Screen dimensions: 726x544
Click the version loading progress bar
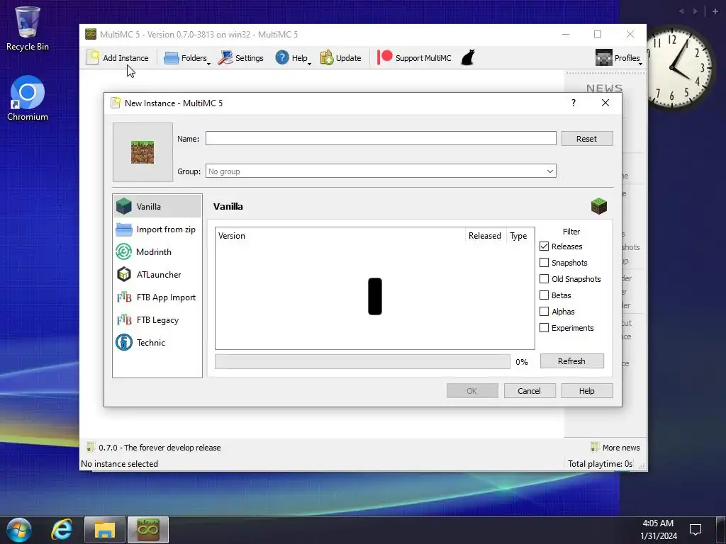point(362,362)
